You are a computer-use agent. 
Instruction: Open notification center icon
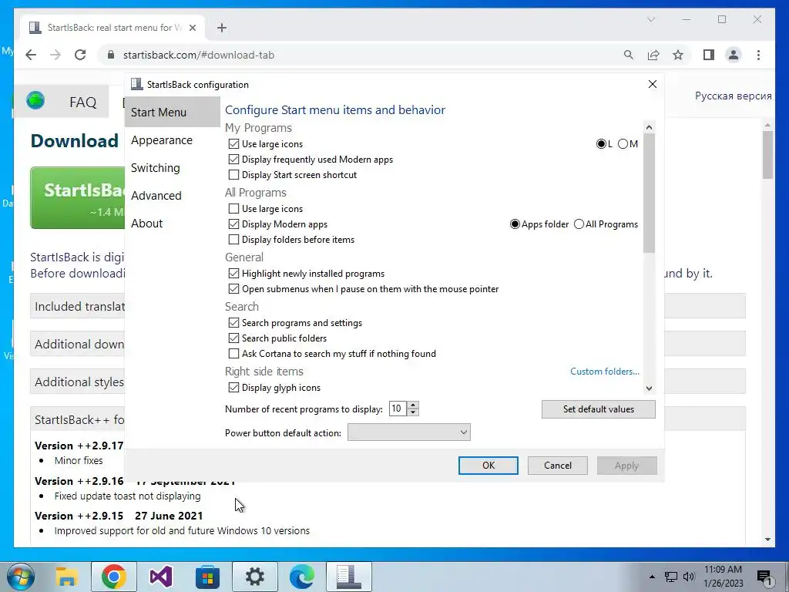tap(764, 577)
